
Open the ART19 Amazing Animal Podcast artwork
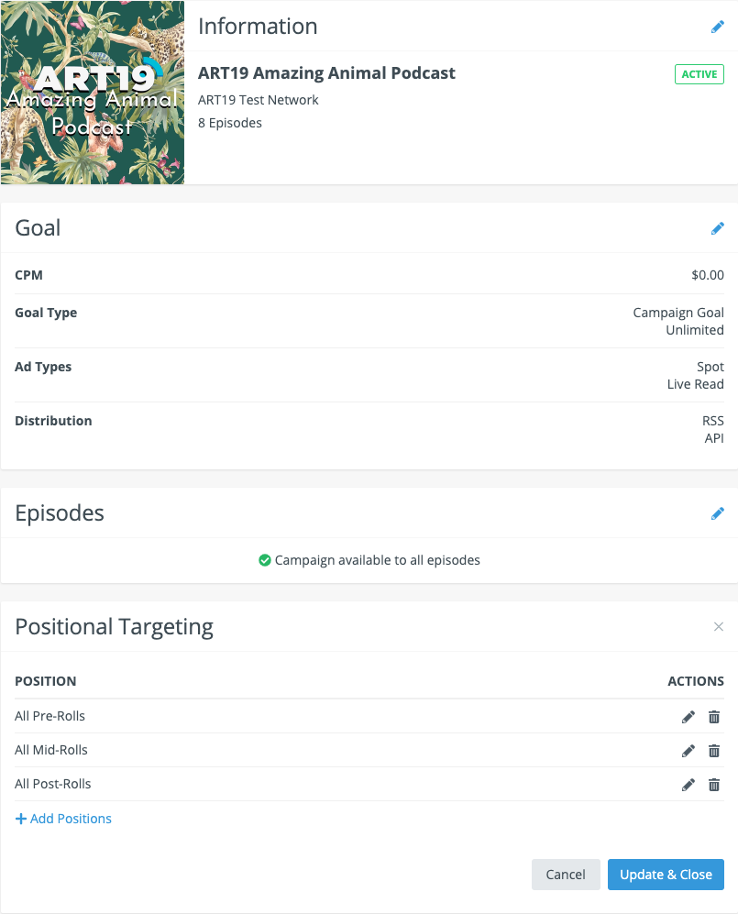point(92,93)
